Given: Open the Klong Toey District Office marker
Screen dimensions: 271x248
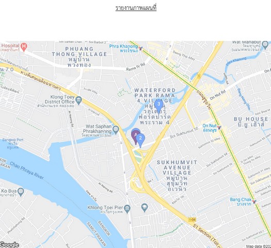Looking at the screenshot, I should (79, 100).
